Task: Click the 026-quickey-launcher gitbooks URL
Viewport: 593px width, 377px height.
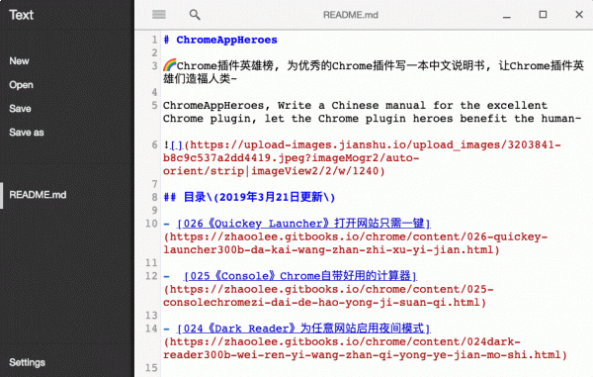Action: pos(355,243)
